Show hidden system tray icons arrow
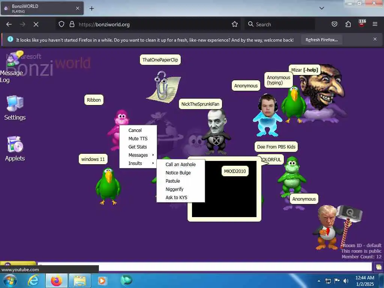384x288 pixels. click(x=319, y=281)
